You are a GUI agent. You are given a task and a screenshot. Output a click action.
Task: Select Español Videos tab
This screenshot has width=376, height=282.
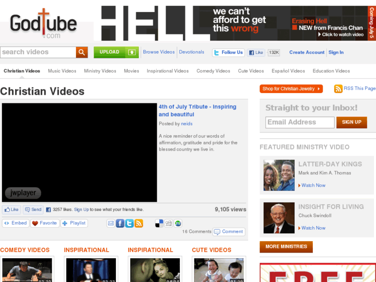(x=288, y=71)
